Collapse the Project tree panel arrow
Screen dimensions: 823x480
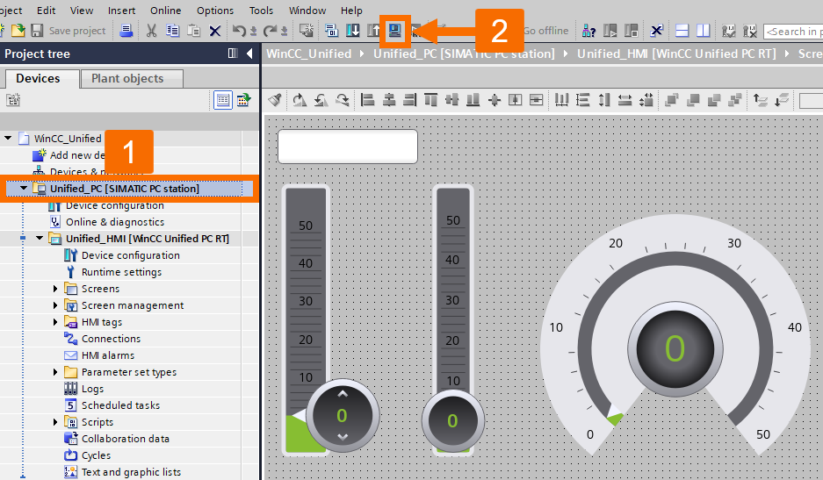(x=249, y=54)
